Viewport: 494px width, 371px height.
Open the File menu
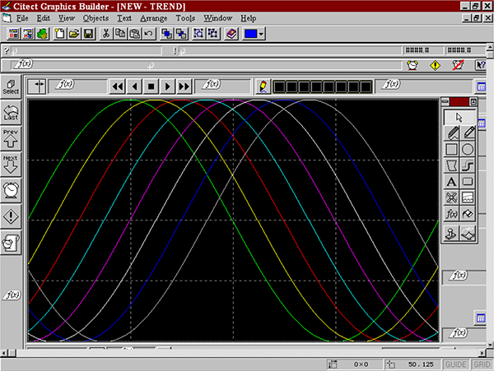[x=22, y=18]
